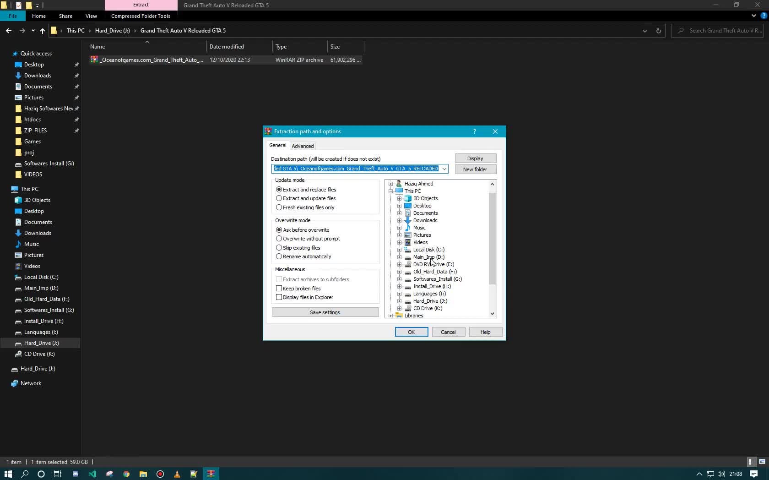Open CD Drive (K:) in sidebar
This screenshot has width=769, height=480.
pyautogui.click(x=39, y=354)
